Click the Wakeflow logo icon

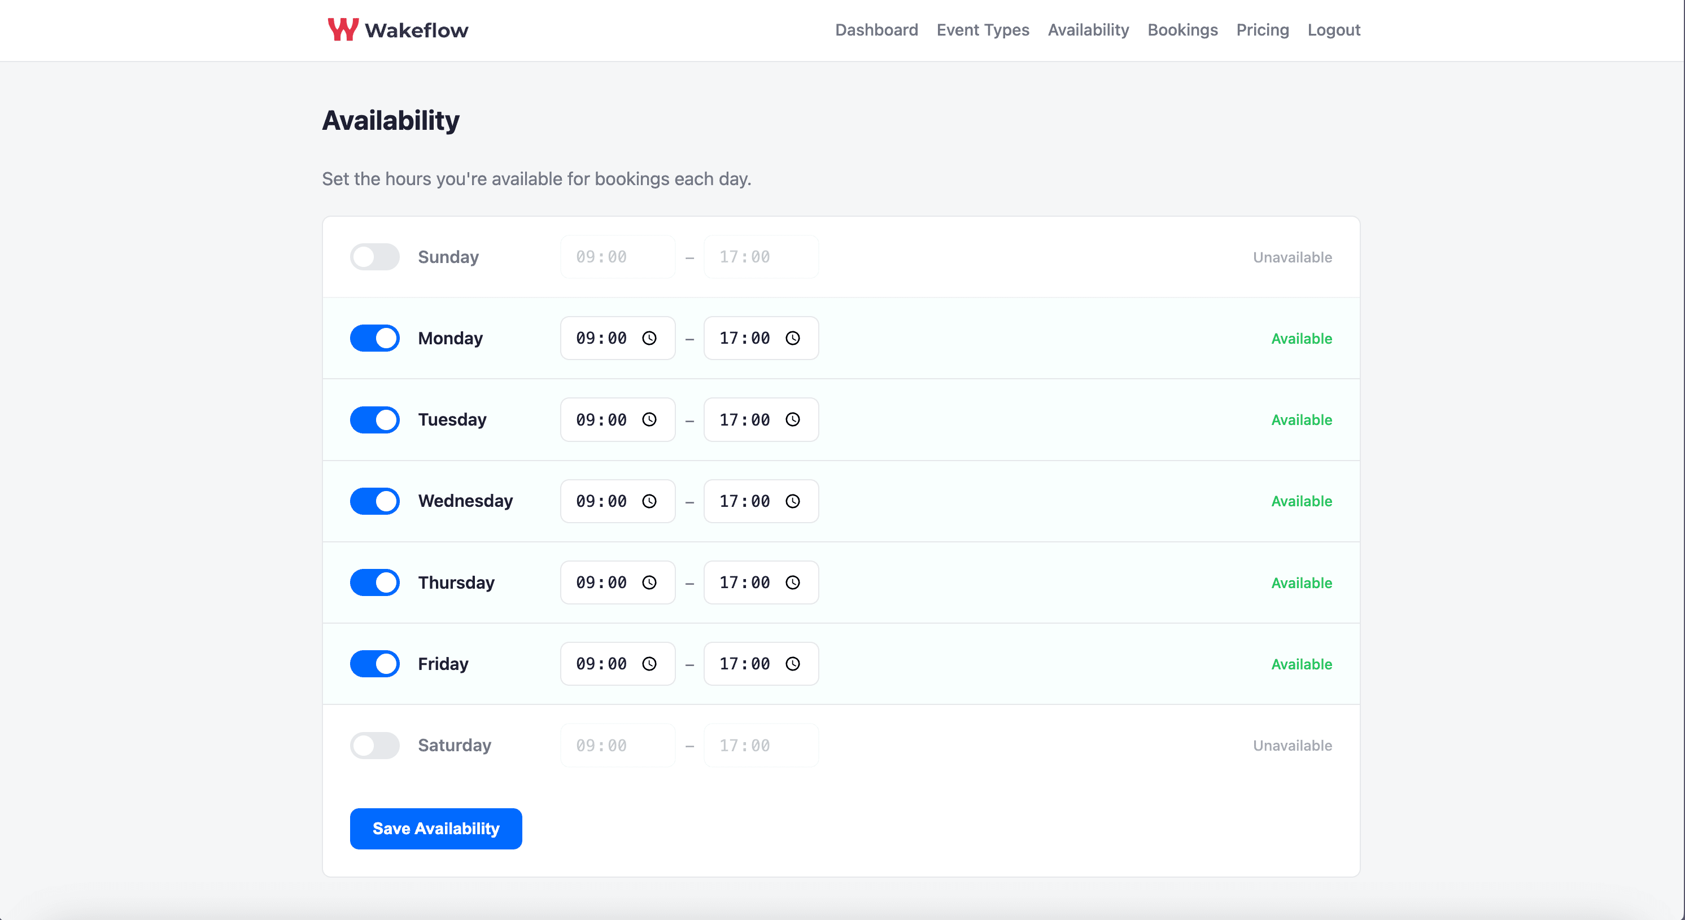342,29
